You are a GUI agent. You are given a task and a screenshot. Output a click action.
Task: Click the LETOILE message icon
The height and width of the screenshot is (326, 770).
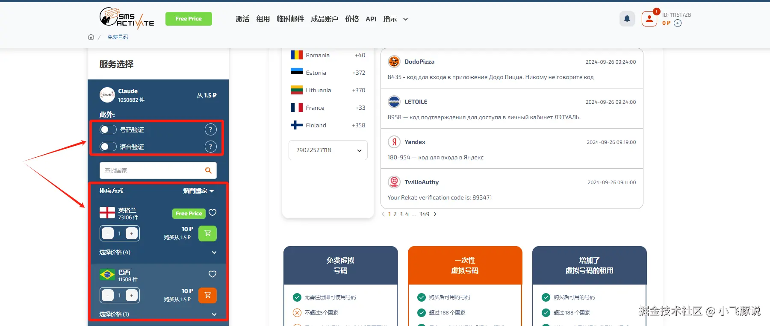pyautogui.click(x=394, y=102)
